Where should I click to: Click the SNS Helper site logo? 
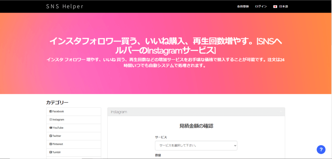point(65,6)
